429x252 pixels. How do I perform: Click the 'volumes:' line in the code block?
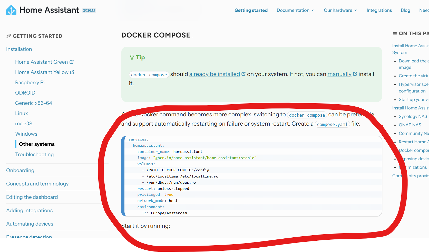pos(146,164)
